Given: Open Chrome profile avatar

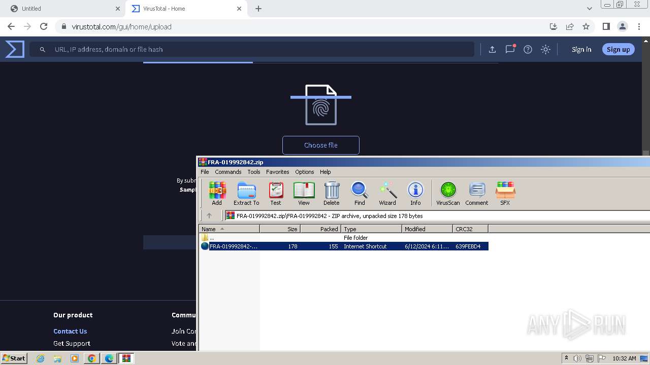Looking at the screenshot, I should (x=622, y=26).
